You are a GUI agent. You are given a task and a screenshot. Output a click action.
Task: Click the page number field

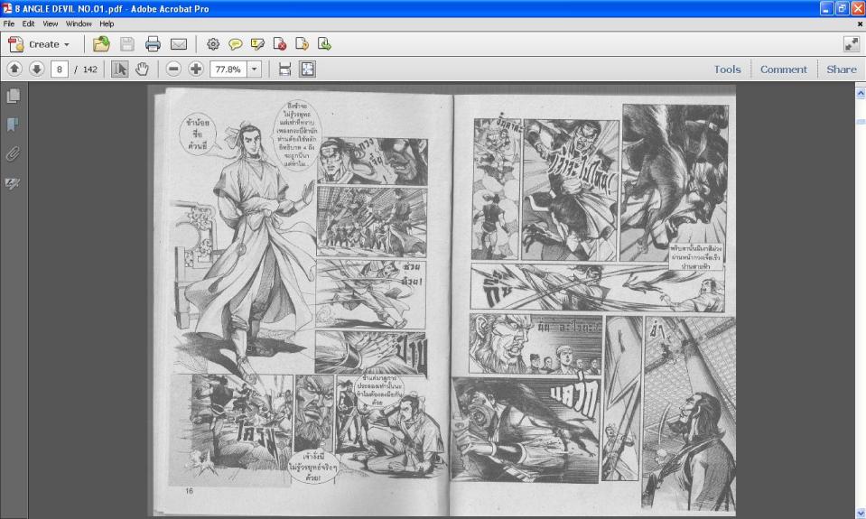tap(59, 70)
